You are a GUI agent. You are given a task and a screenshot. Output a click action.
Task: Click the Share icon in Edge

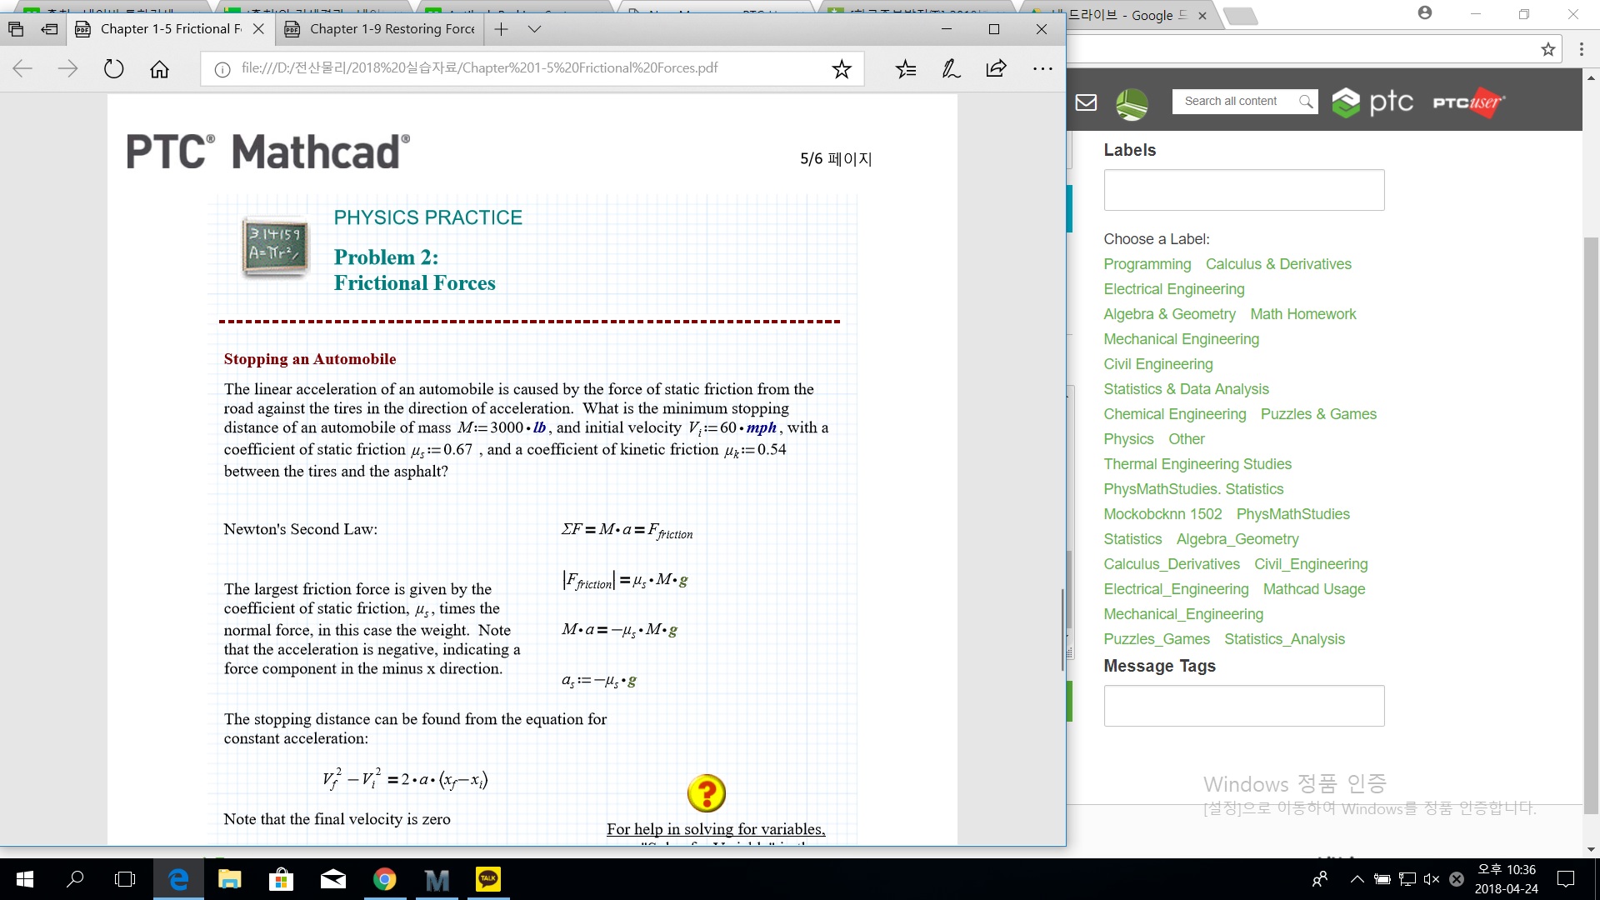click(x=996, y=68)
